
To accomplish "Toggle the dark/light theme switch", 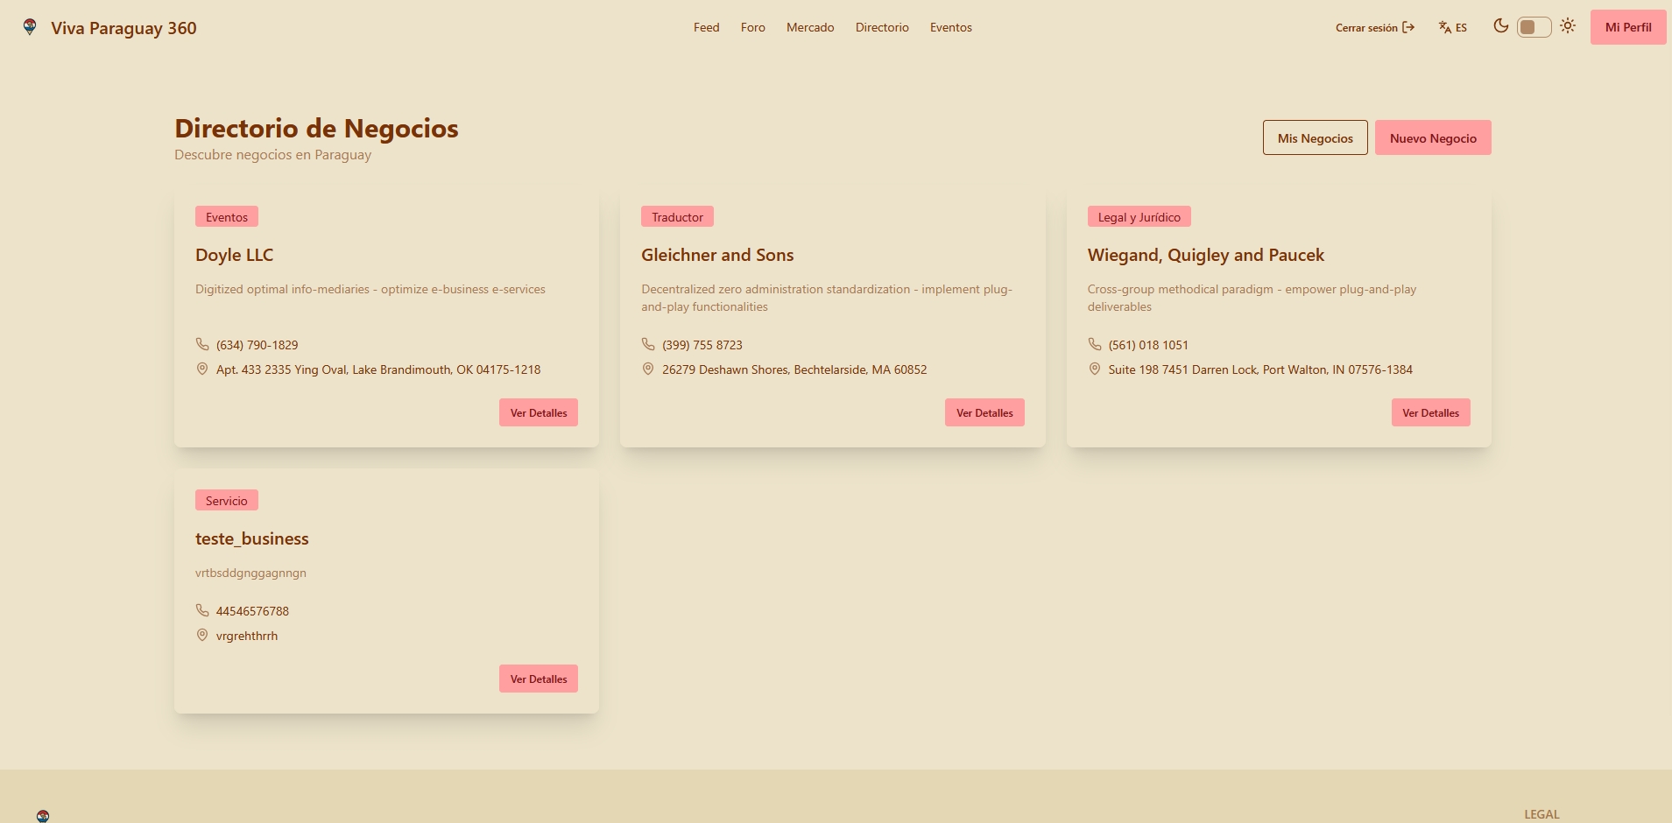I will coord(1534,27).
